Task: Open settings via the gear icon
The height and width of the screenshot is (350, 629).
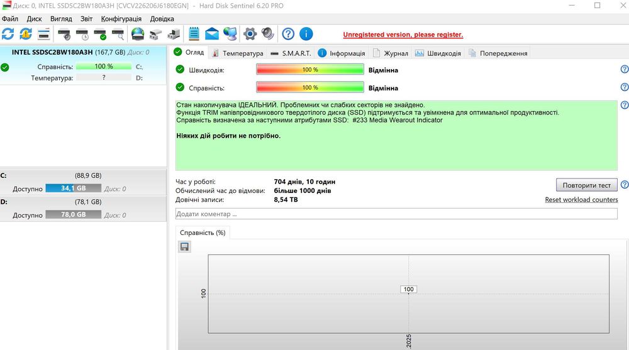Action: pos(250,34)
